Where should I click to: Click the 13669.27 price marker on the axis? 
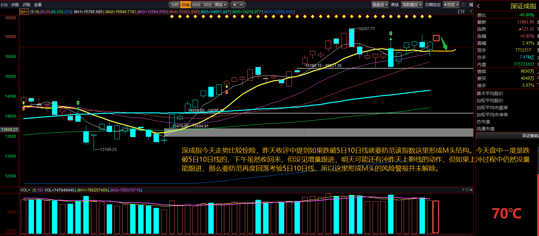click(9, 130)
